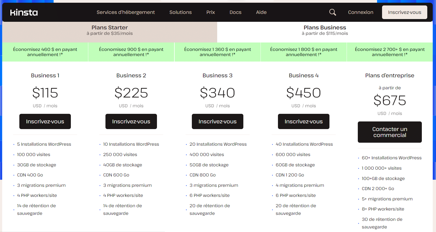Click '40 Installations WordPress' feature

tap(304, 144)
